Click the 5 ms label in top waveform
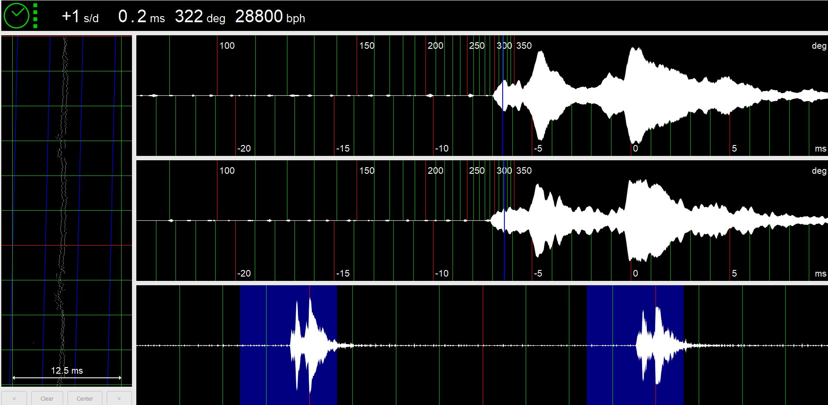 click(x=734, y=148)
